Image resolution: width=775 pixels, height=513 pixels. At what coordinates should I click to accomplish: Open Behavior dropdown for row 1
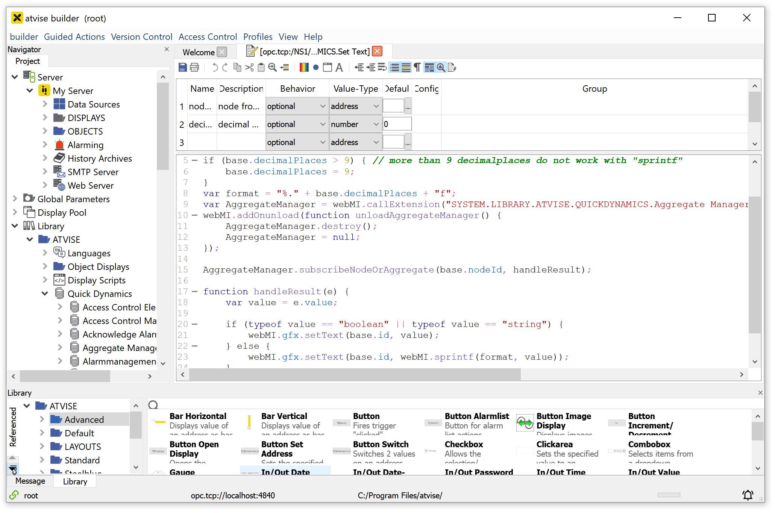click(296, 106)
